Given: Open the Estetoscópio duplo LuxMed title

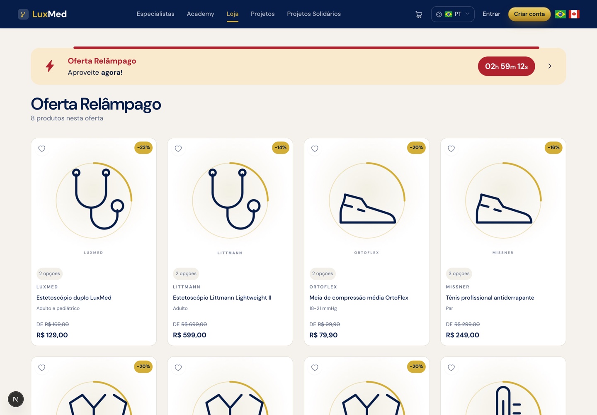Looking at the screenshot, I should (74, 298).
